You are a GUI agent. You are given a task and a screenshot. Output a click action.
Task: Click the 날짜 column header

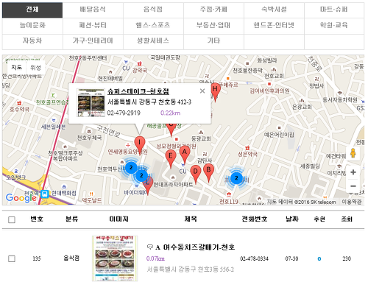point(292,219)
